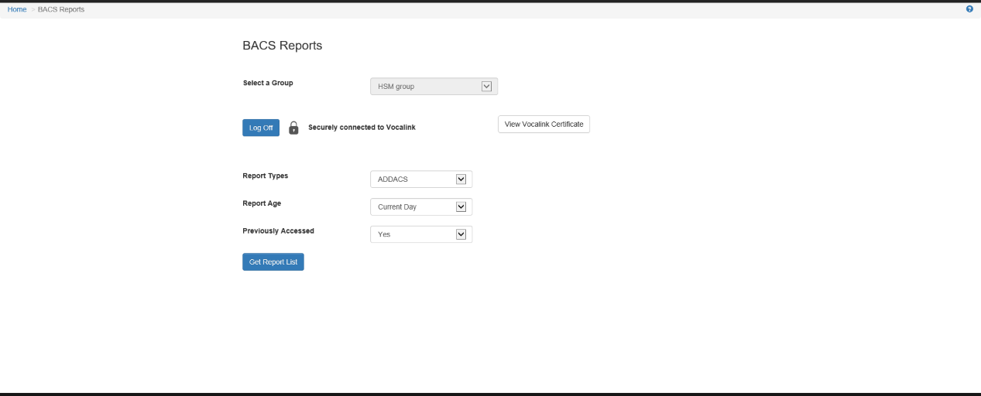Open the HSM group dropdown

[426, 87]
